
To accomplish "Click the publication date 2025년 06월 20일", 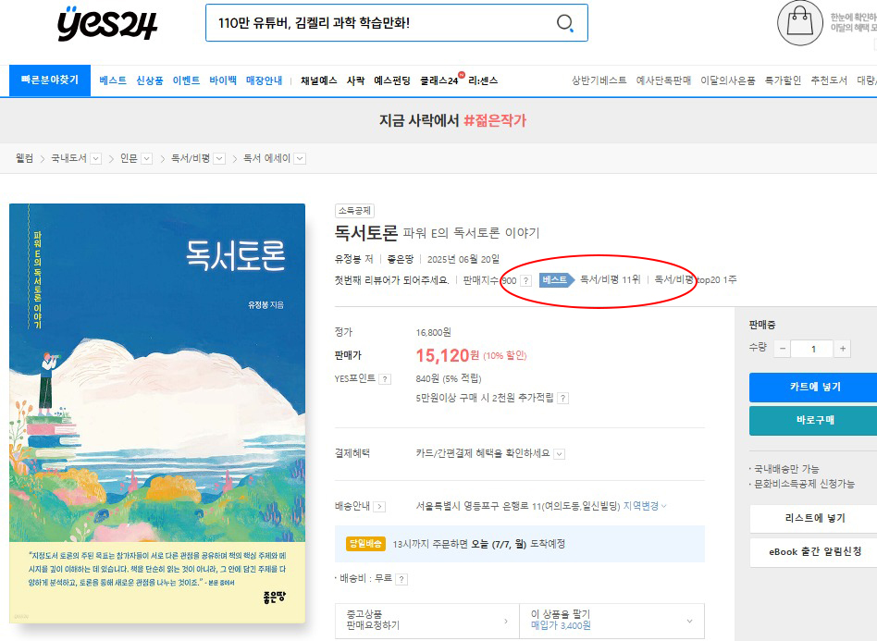I will (x=463, y=259).
